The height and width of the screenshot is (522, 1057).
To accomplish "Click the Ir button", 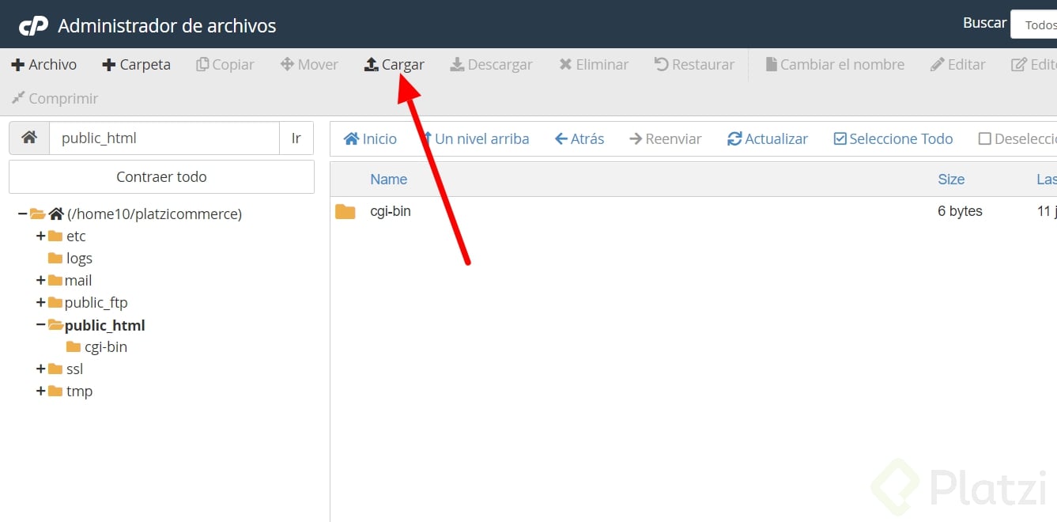I will [x=296, y=138].
